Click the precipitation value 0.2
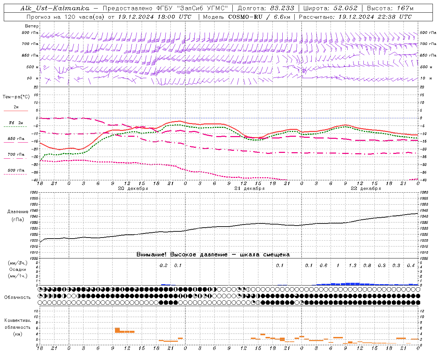This screenshot has height=351, width=438. click(164, 265)
